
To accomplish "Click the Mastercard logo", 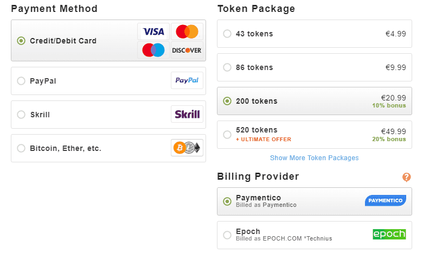I will 187,31.
